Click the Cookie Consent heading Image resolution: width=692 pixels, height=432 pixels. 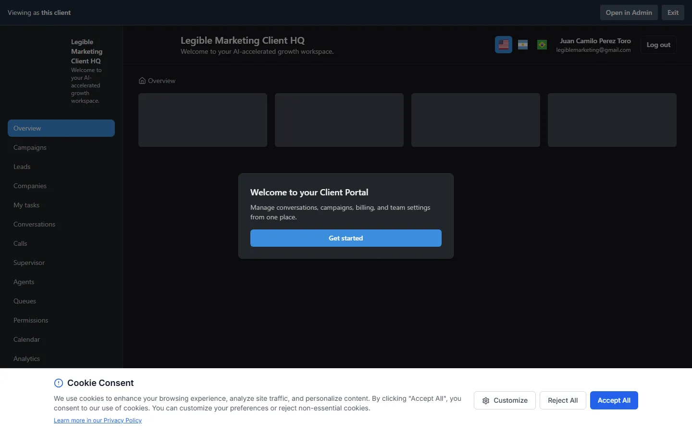coord(100,383)
